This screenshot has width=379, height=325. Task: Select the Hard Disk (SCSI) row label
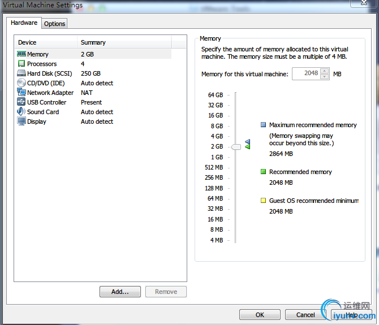[50, 73]
